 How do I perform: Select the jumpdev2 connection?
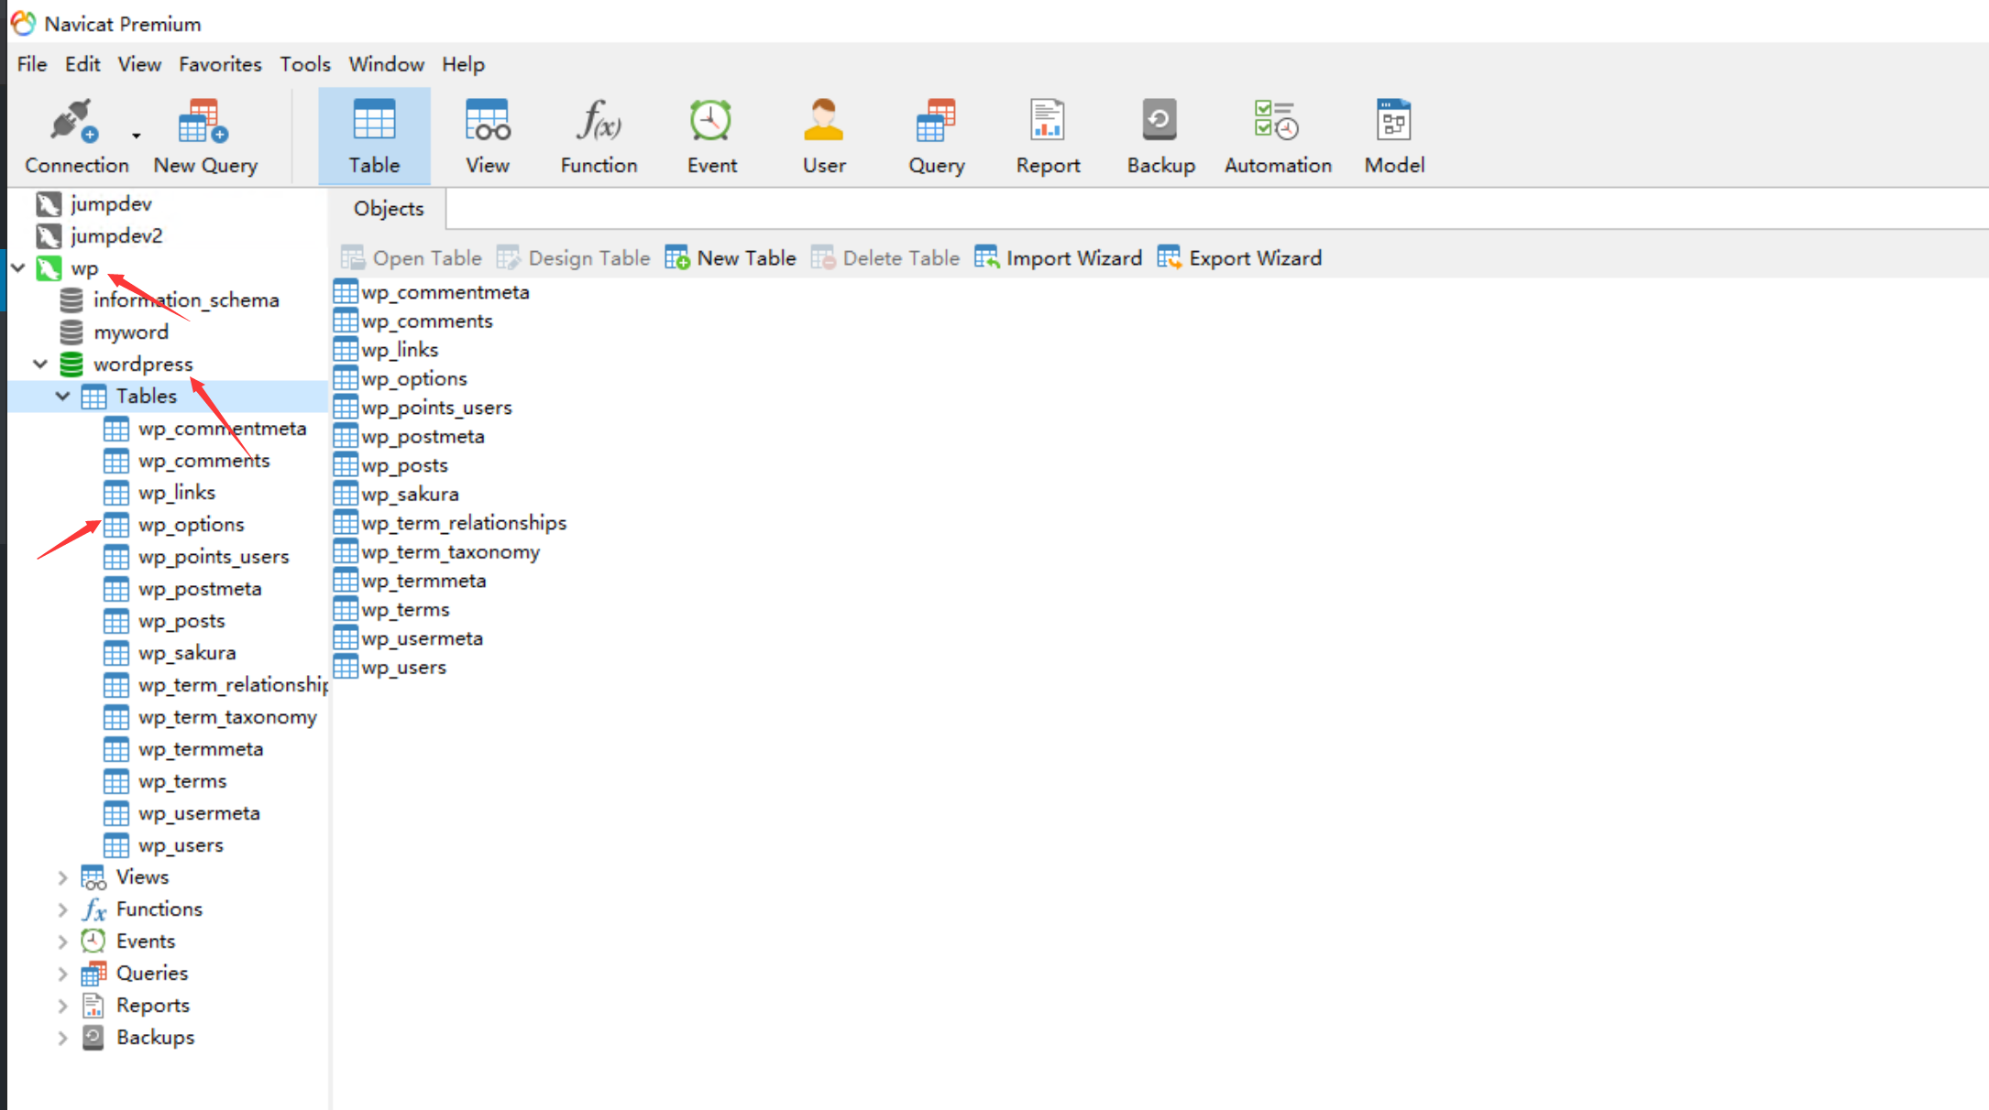tap(116, 235)
